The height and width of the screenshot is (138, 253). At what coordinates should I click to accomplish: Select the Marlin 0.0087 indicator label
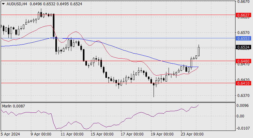click(x=13, y=106)
